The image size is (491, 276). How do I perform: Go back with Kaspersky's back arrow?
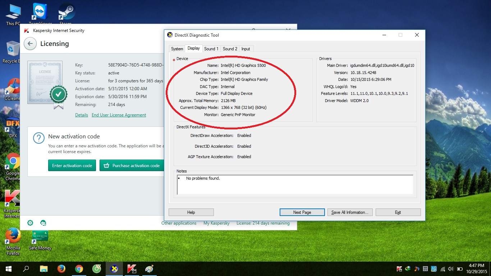click(x=31, y=44)
